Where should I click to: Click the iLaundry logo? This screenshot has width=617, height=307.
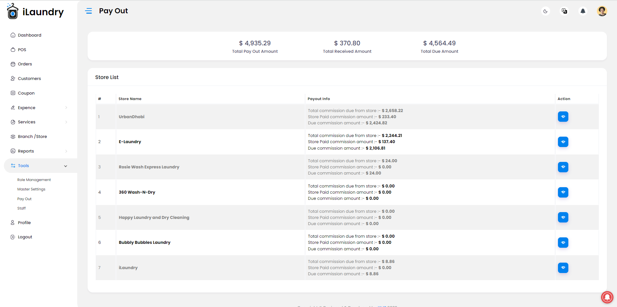[x=35, y=11]
